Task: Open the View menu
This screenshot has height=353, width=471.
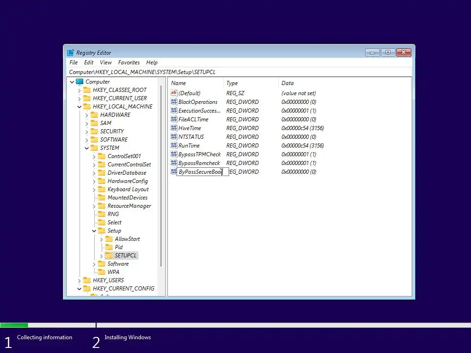Action: (x=106, y=63)
